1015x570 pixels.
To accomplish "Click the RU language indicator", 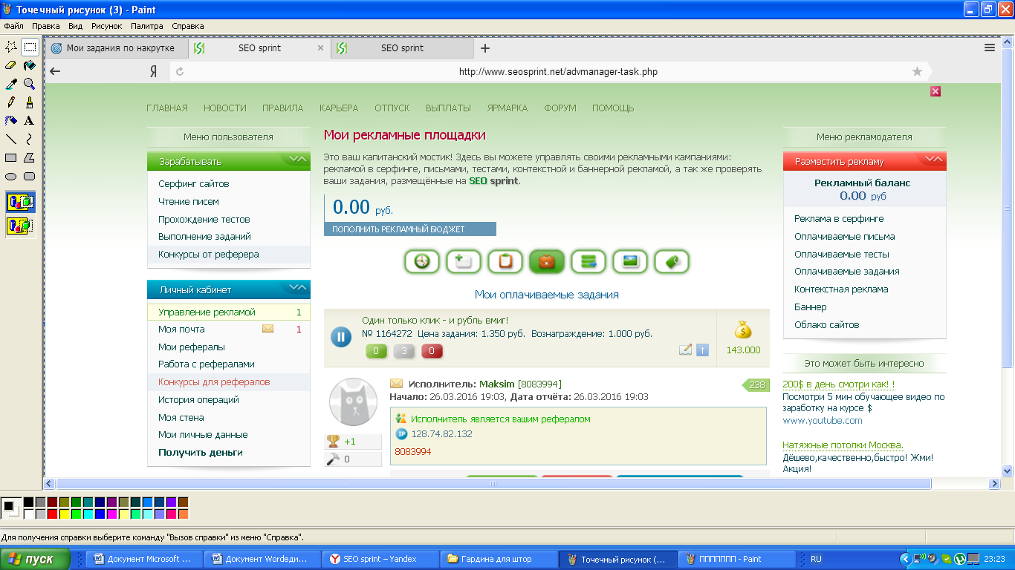I will 816,559.
